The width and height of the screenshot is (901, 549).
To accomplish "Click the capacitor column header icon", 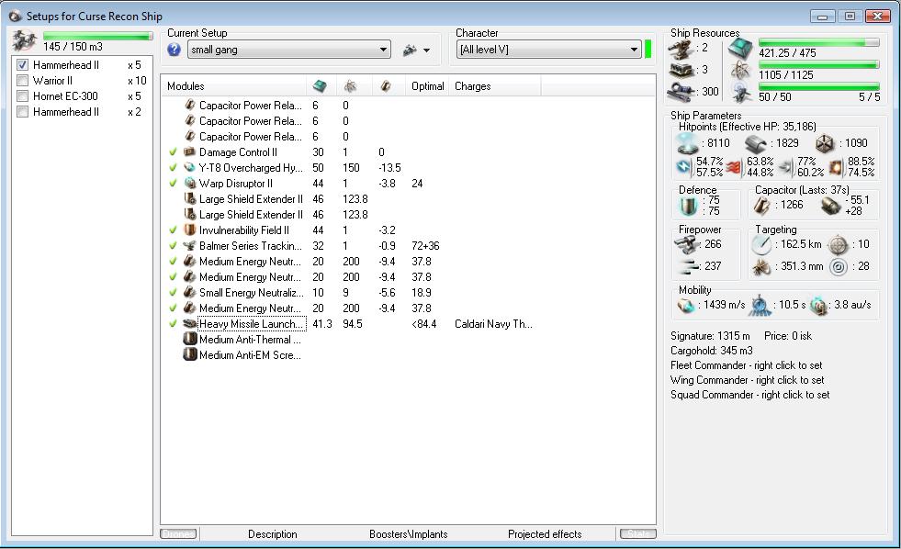I will (386, 86).
